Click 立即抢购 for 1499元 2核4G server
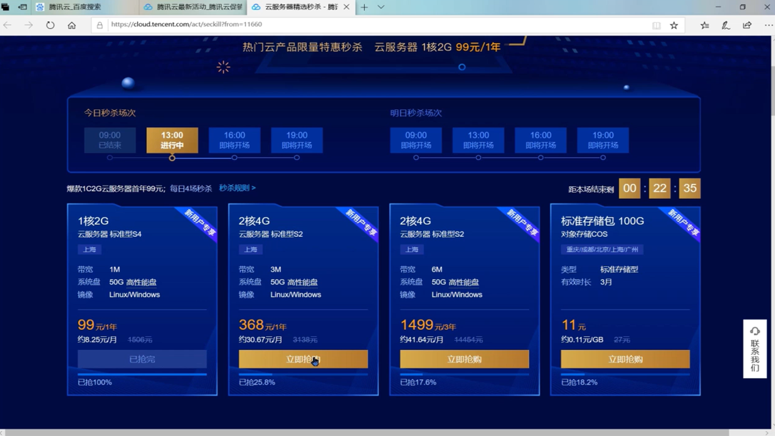Screen dimensions: 775x436 [465, 359]
